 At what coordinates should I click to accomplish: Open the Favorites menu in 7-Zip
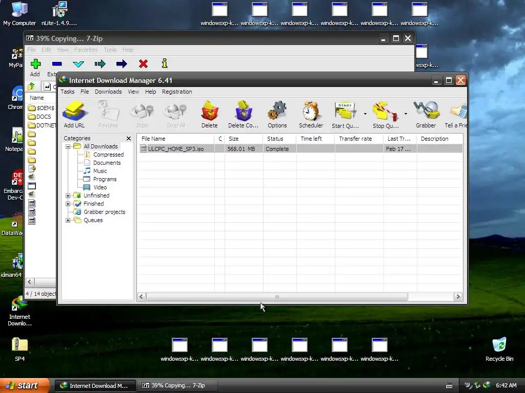pyautogui.click(x=86, y=50)
